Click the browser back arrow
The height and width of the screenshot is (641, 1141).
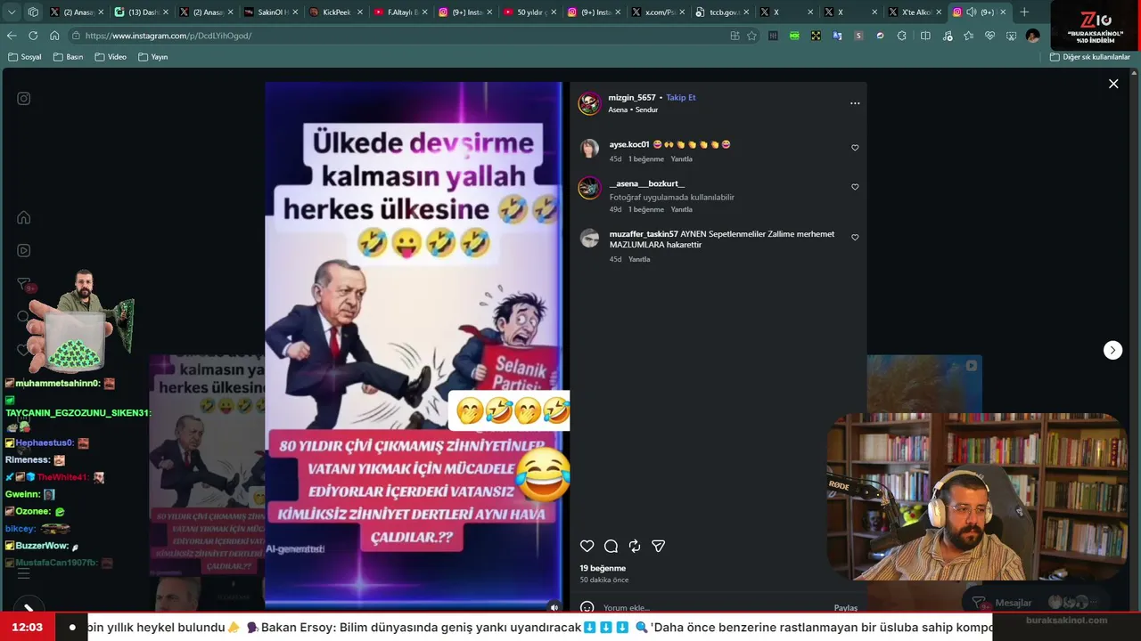point(12,36)
